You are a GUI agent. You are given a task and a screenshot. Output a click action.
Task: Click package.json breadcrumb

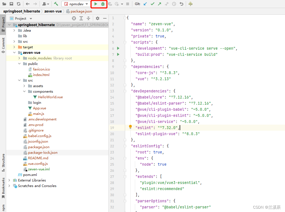tap(79, 11)
